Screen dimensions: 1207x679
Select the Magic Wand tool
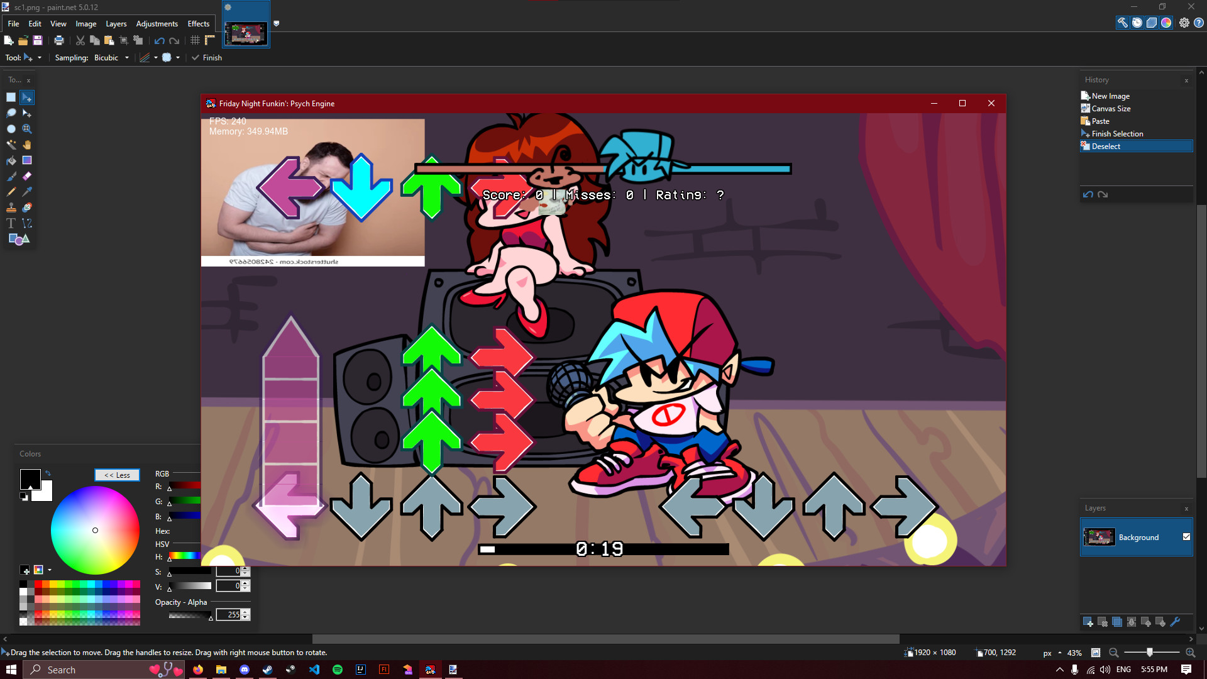pos(11,145)
